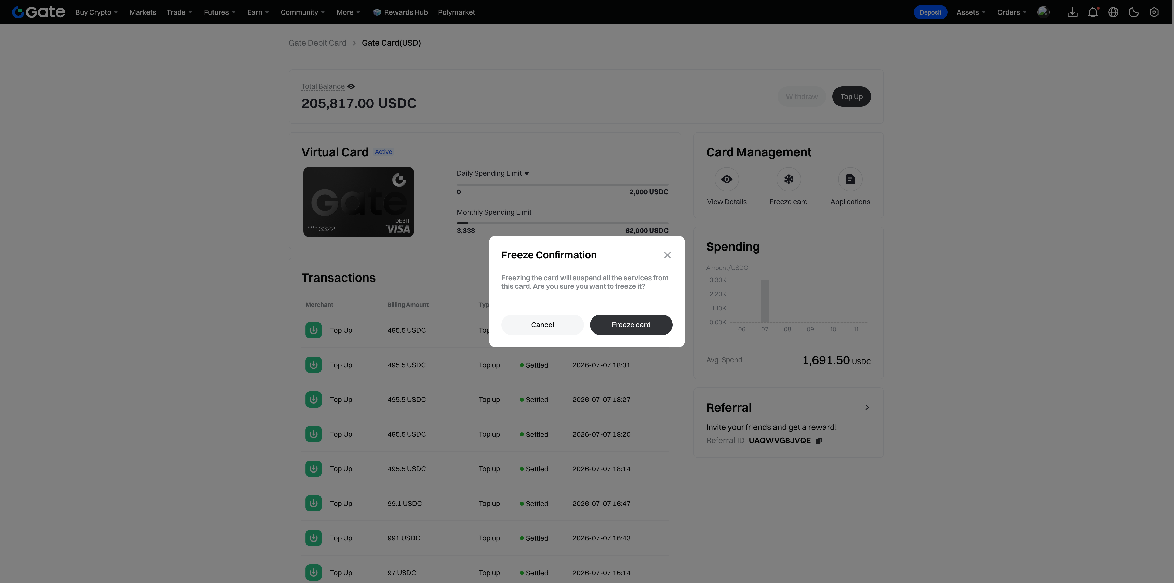Toggle dark mode moon icon

(x=1133, y=12)
